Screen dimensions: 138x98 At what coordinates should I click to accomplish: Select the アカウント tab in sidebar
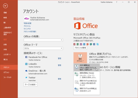9,67
